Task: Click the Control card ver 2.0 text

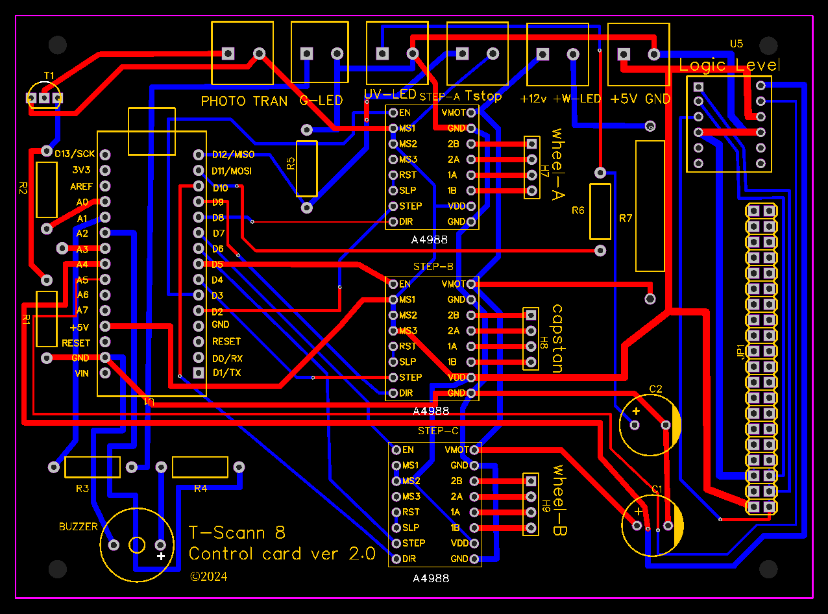Action: click(x=282, y=554)
